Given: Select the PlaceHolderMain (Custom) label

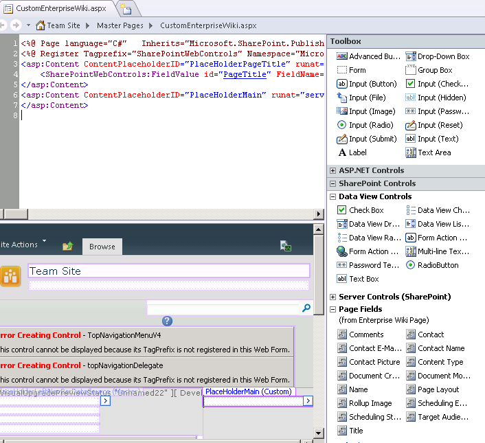Looking at the screenshot, I should point(249,391).
